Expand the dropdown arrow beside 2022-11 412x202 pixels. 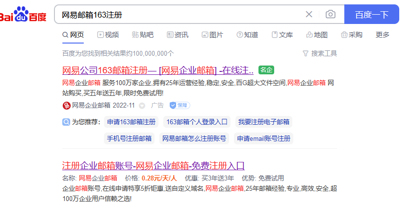coord(142,106)
